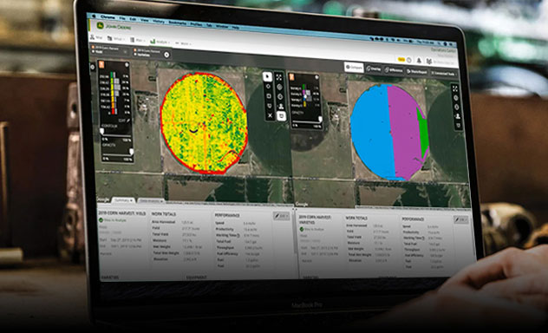This screenshot has height=333, width=548.
Task: Expand the Plan navigation dropdown
Action: point(138,40)
